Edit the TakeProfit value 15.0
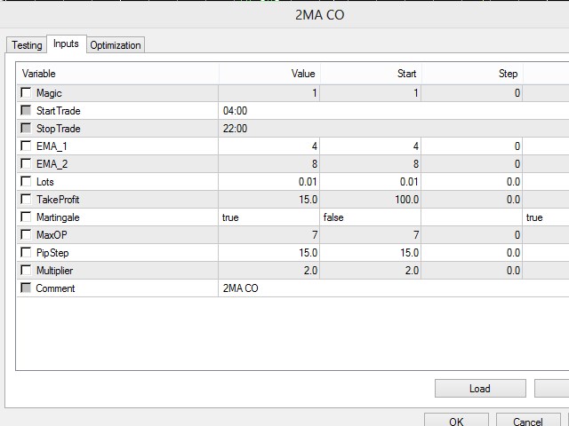The image size is (569, 426). (x=268, y=200)
